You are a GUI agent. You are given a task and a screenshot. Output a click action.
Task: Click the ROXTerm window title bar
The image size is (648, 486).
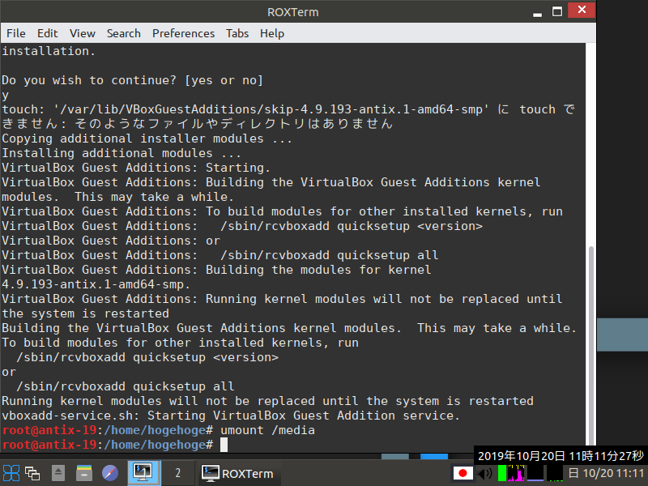coord(292,12)
